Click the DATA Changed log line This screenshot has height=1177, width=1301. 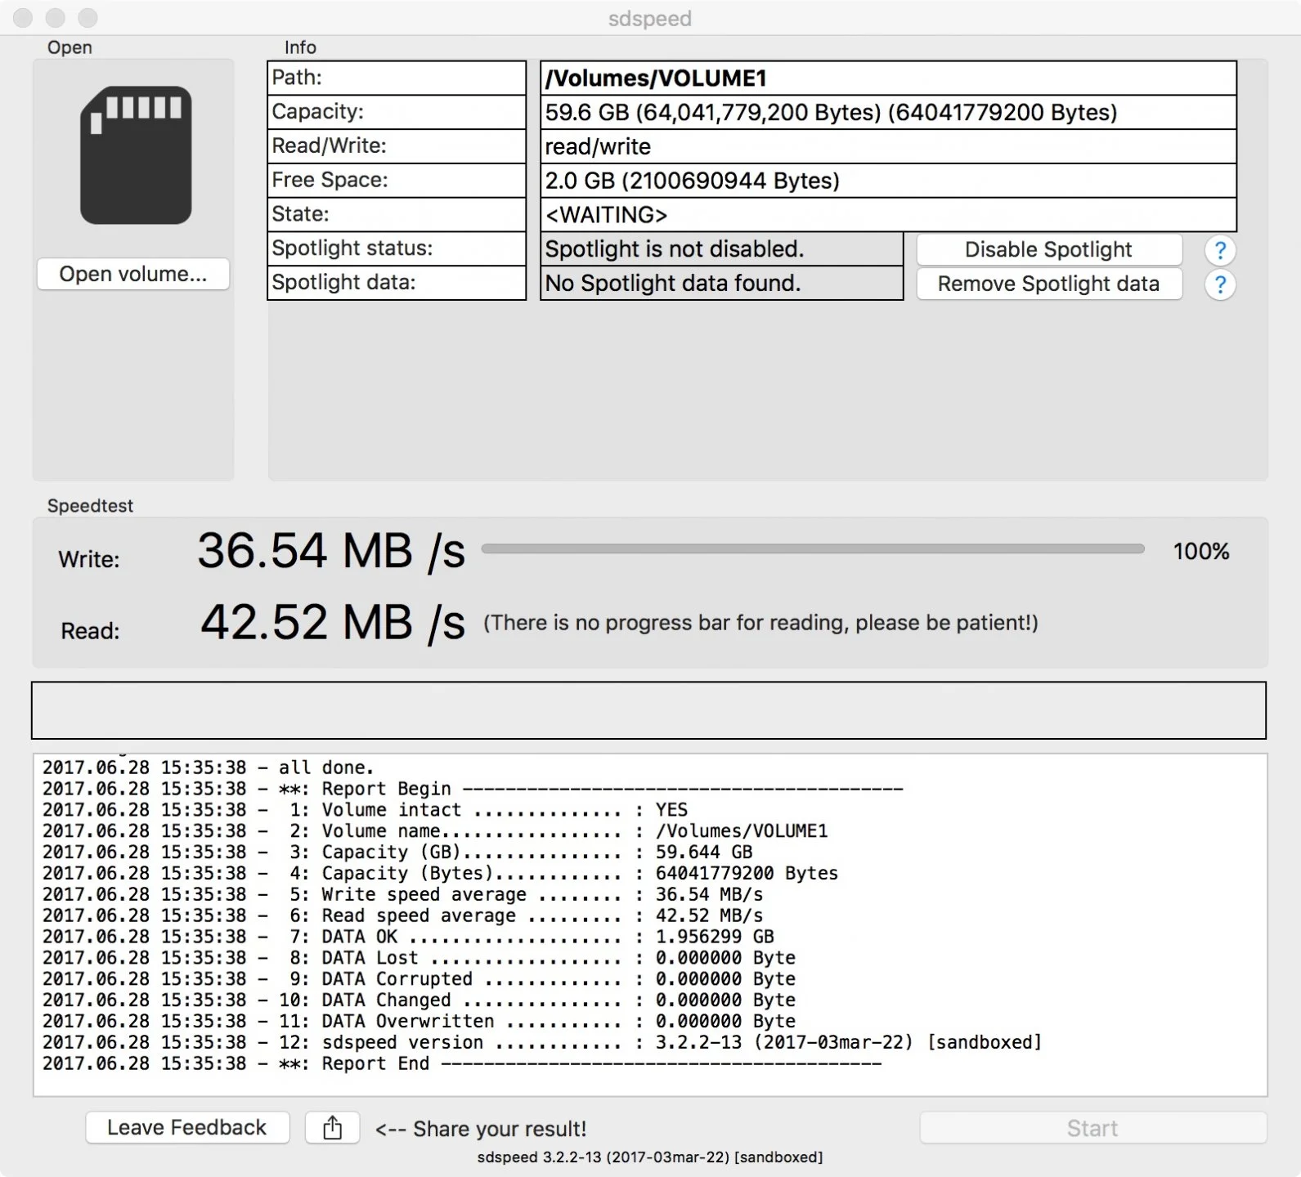419,1000
